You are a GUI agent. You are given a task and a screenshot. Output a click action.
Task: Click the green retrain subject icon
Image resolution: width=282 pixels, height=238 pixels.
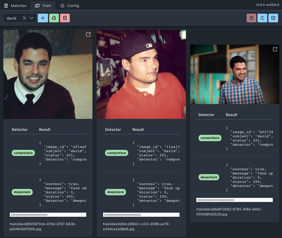[54, 18]
